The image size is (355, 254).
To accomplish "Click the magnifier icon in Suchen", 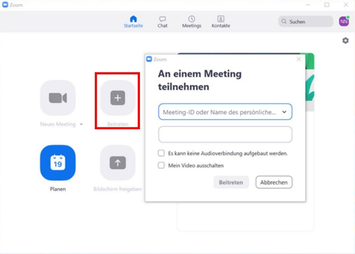I will pyautogui.click(x=284, y=22).
